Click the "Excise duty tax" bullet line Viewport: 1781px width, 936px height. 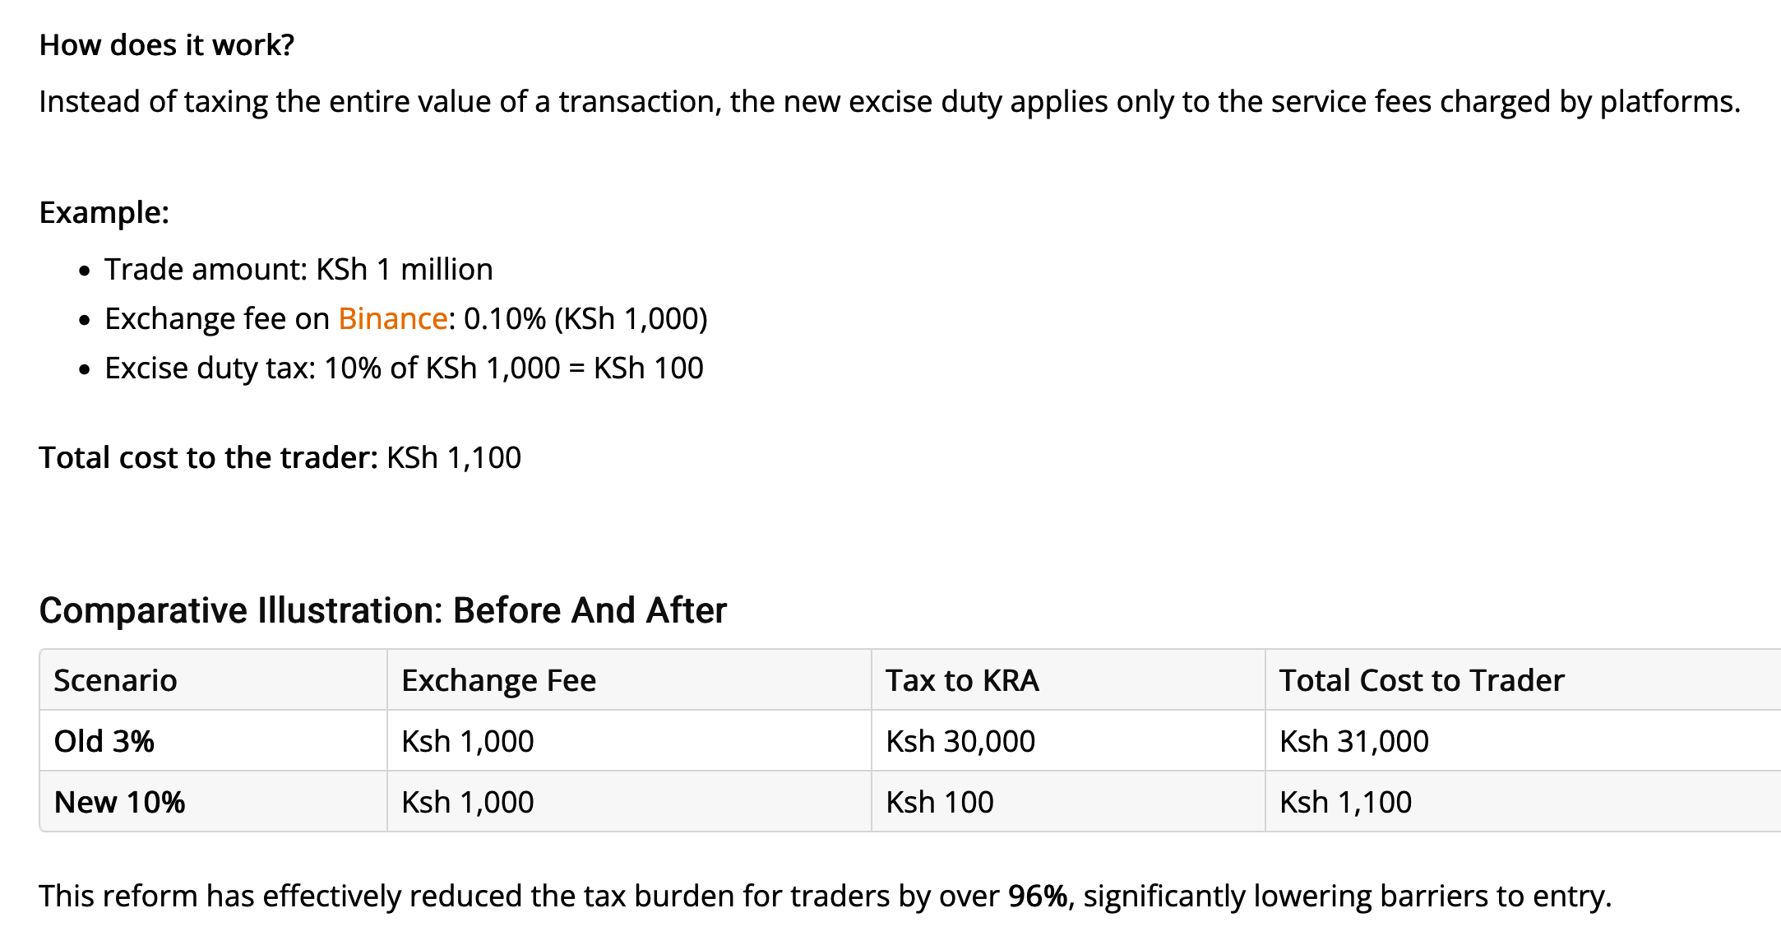tap(404, 368)
